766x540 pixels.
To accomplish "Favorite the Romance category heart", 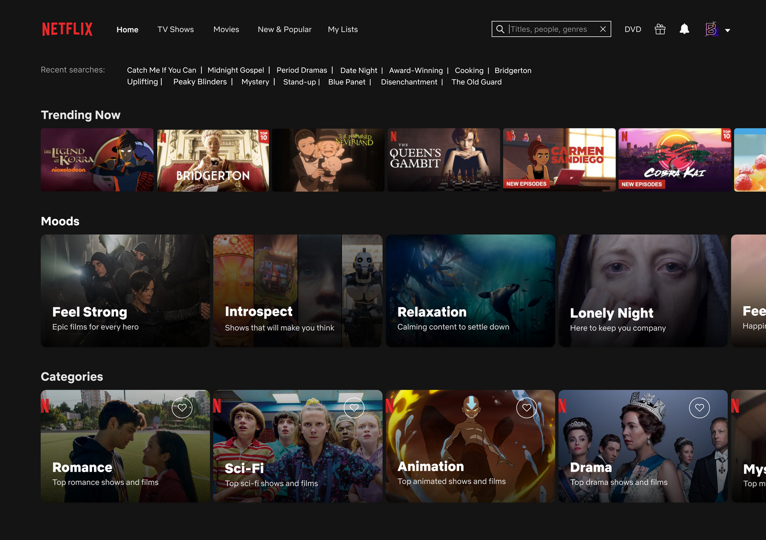I will click(x=182, y=408).
